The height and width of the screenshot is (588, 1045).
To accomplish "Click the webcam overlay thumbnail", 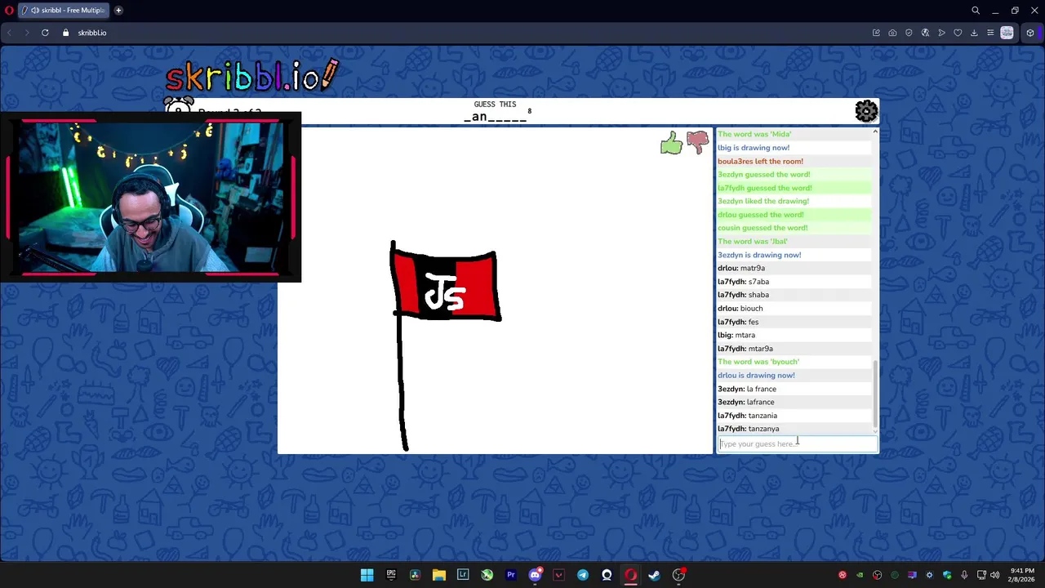I will (x=151, y=197).
